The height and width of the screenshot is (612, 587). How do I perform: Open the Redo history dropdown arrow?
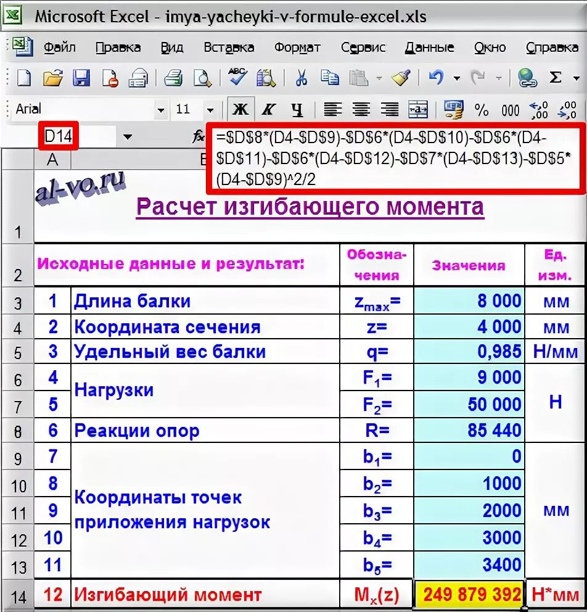click(x=498, y=78)
